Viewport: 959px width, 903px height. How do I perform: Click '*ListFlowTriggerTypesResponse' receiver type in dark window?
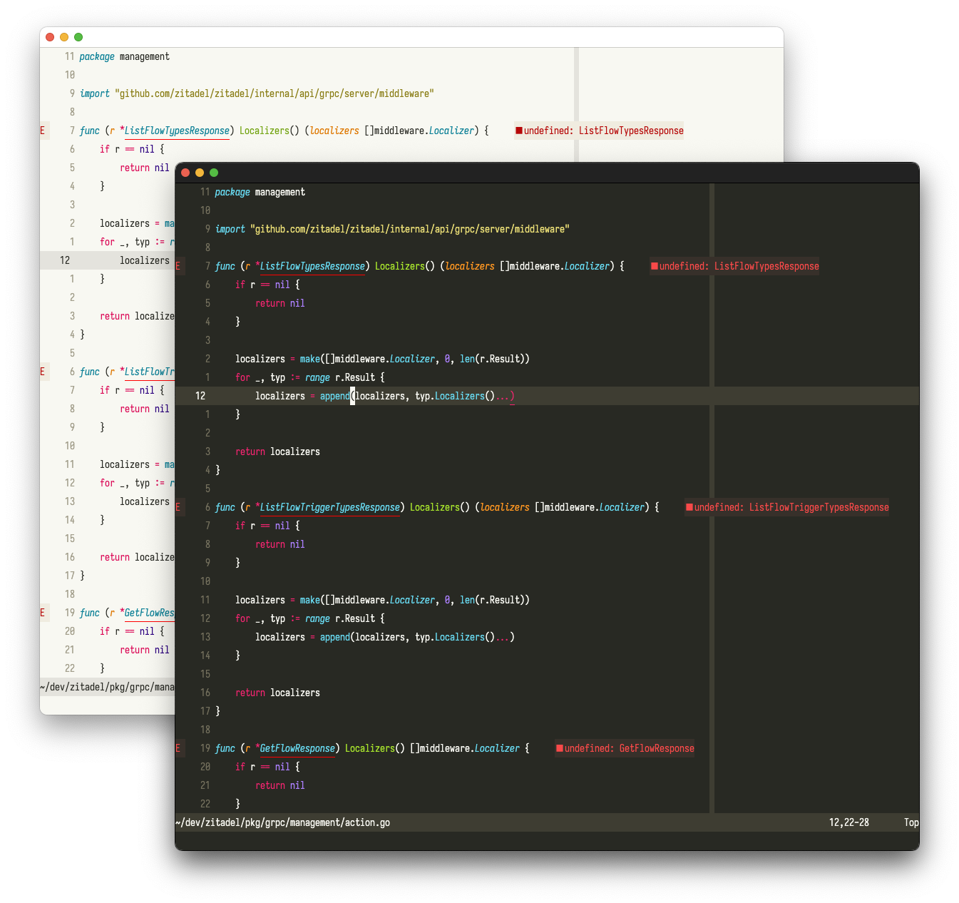pos(328,507)
